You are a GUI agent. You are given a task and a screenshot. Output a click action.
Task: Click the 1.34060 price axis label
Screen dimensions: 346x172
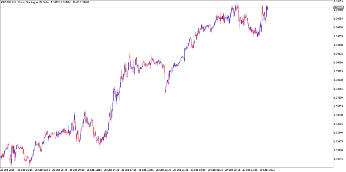click(x=339, y=63)
